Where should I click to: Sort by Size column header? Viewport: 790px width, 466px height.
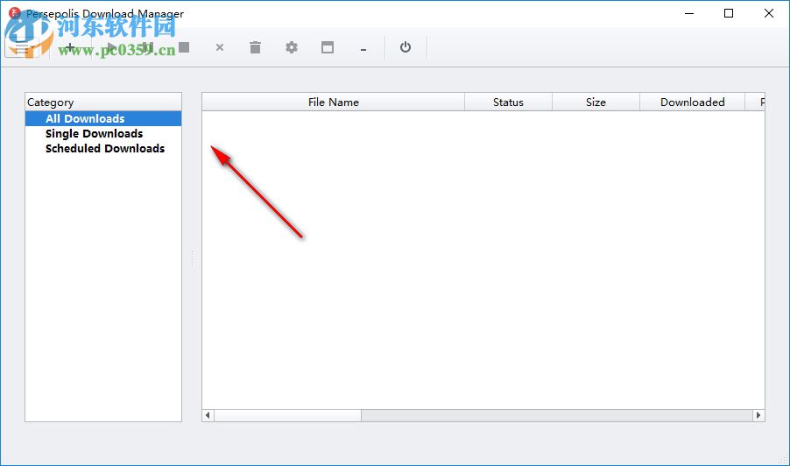[x=596, y=102]
